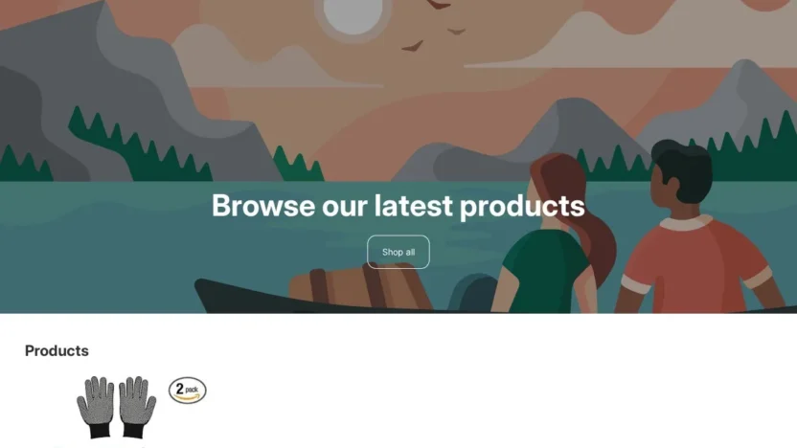Click the 2 pack badge icon
This screenshot has height=448, width=797.
pos(188,391)
